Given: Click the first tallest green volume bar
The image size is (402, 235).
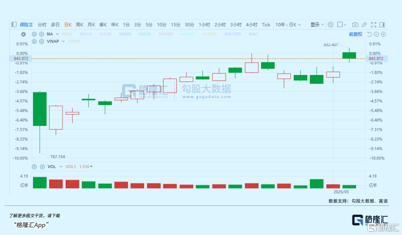Looking at the screenshot, I should 40,183.
